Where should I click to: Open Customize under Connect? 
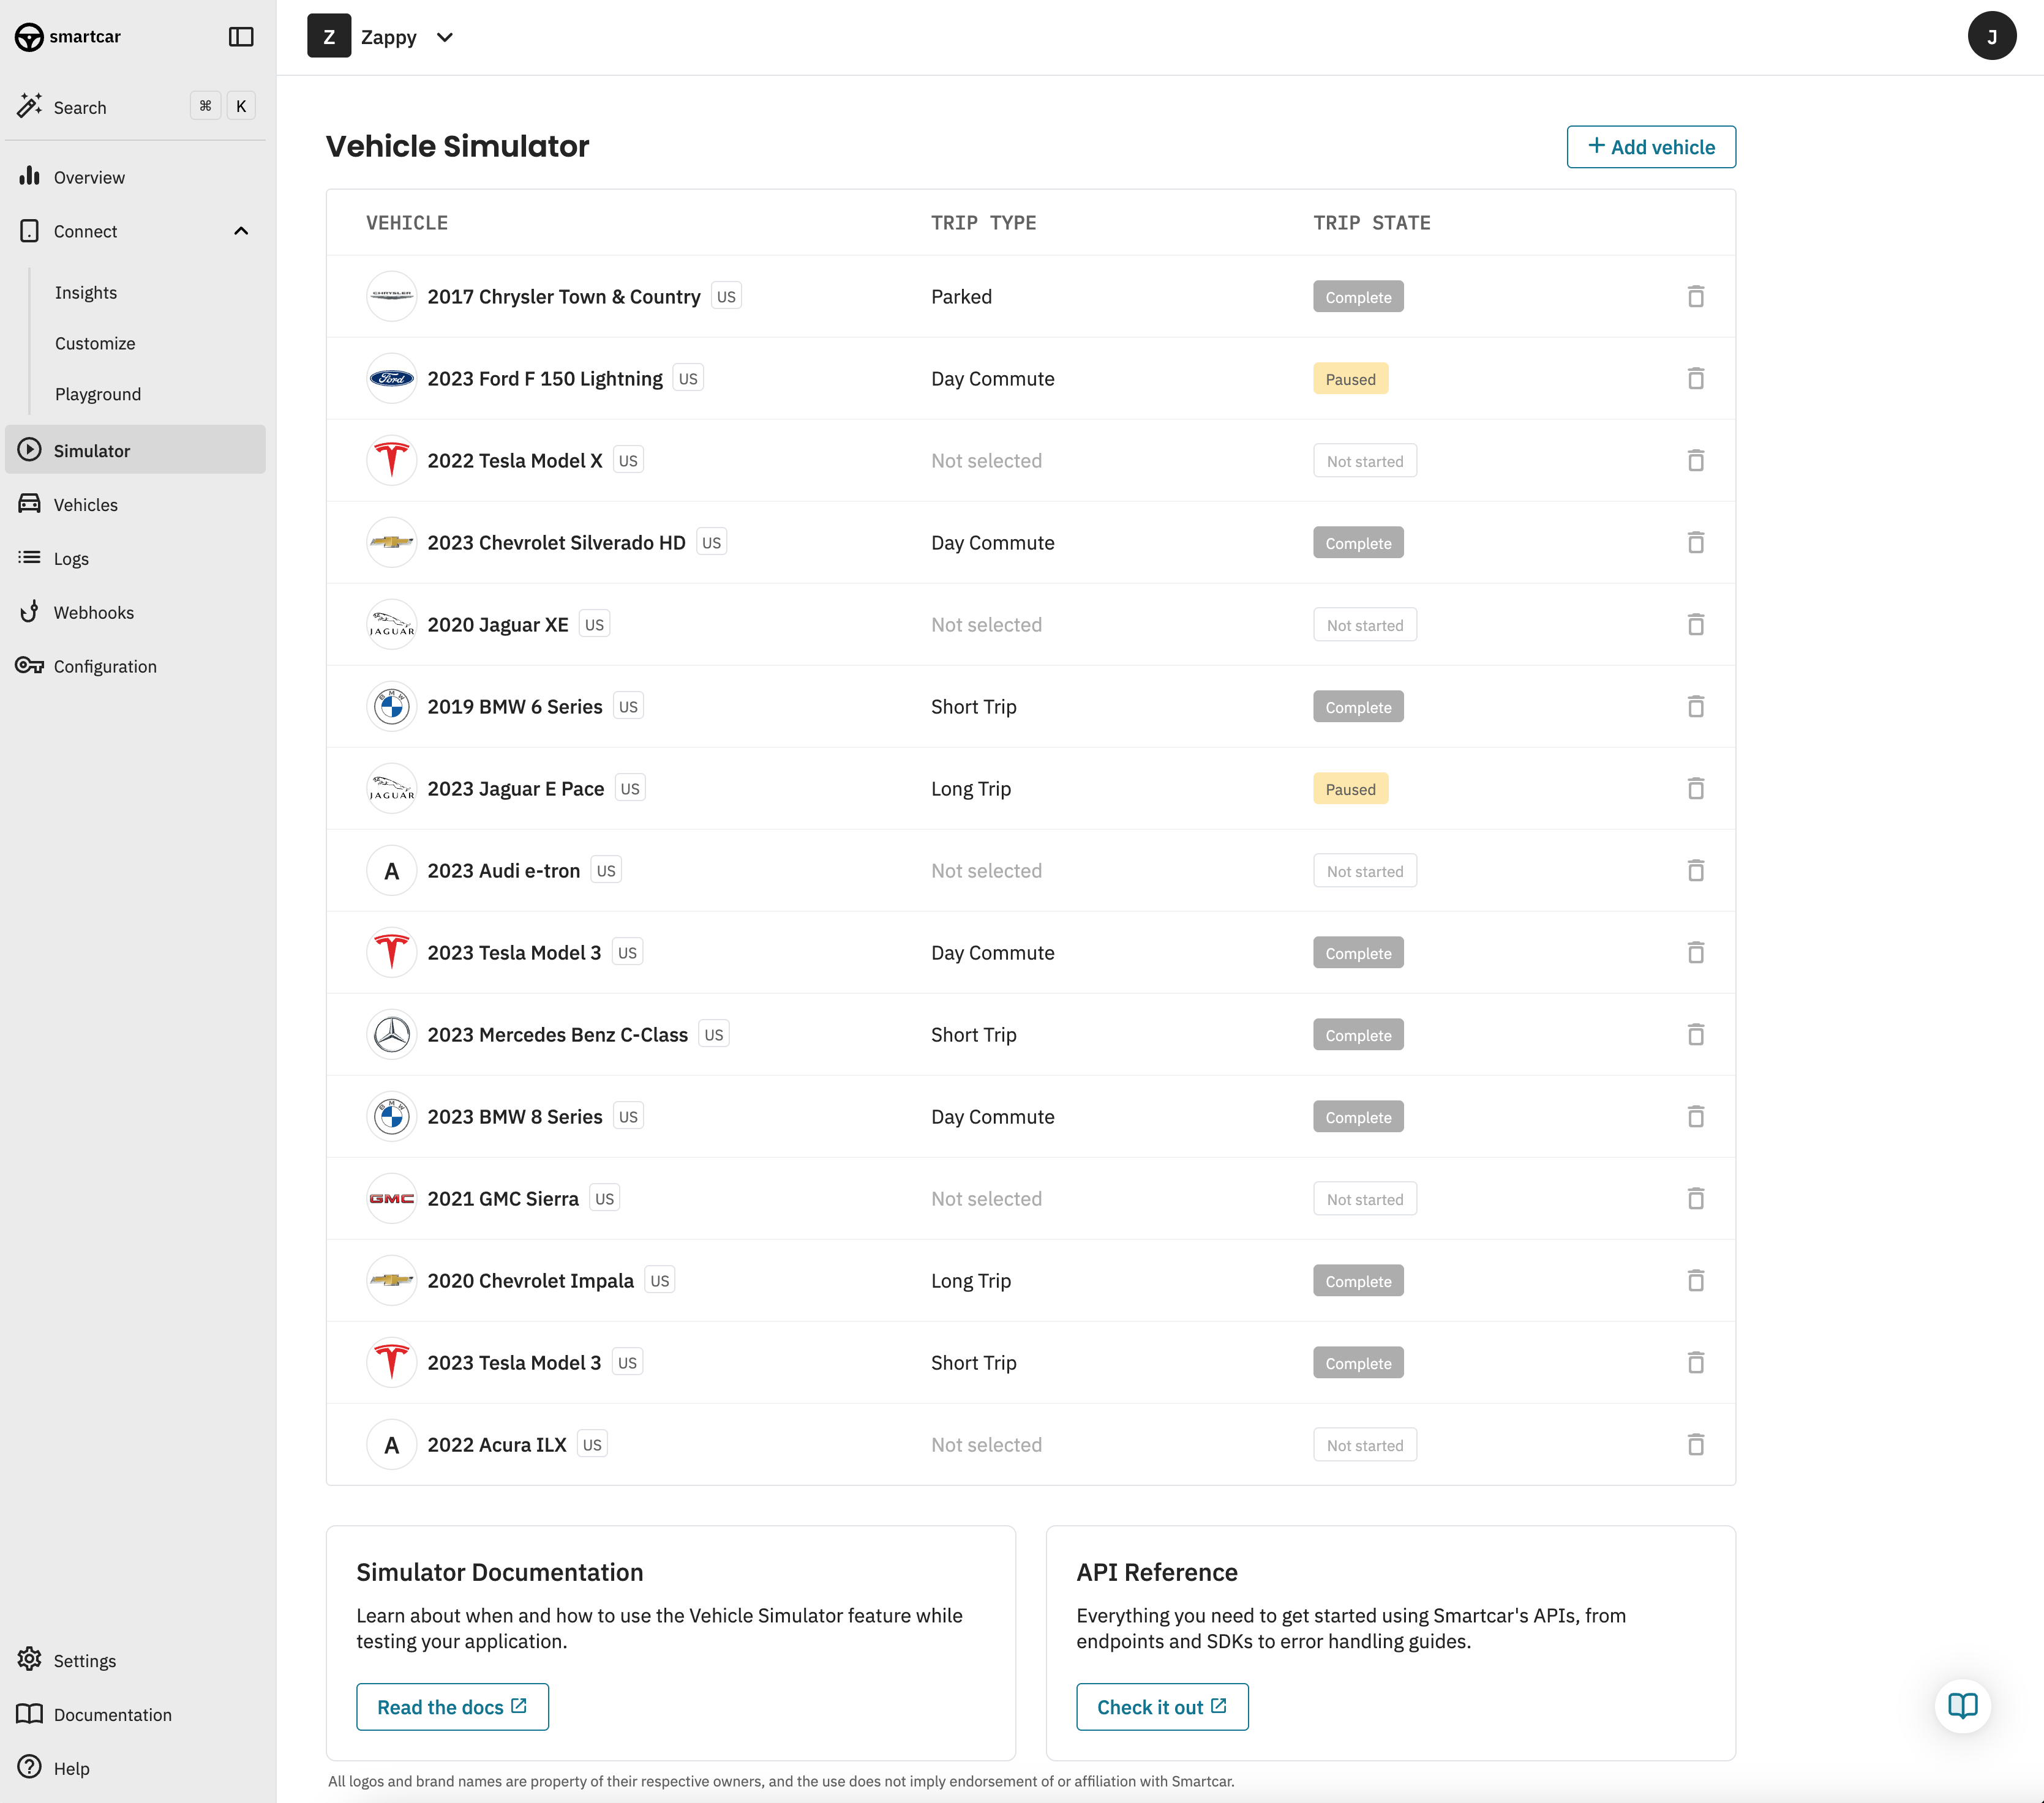[x=95, y=343]
